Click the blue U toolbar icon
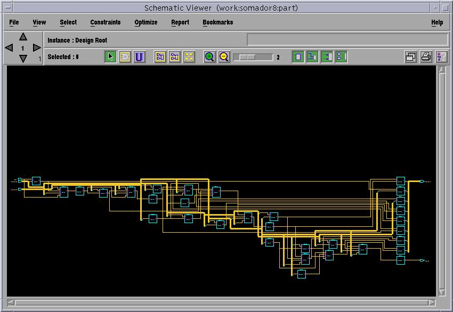The image size is (453, 312). coord(139,56)
